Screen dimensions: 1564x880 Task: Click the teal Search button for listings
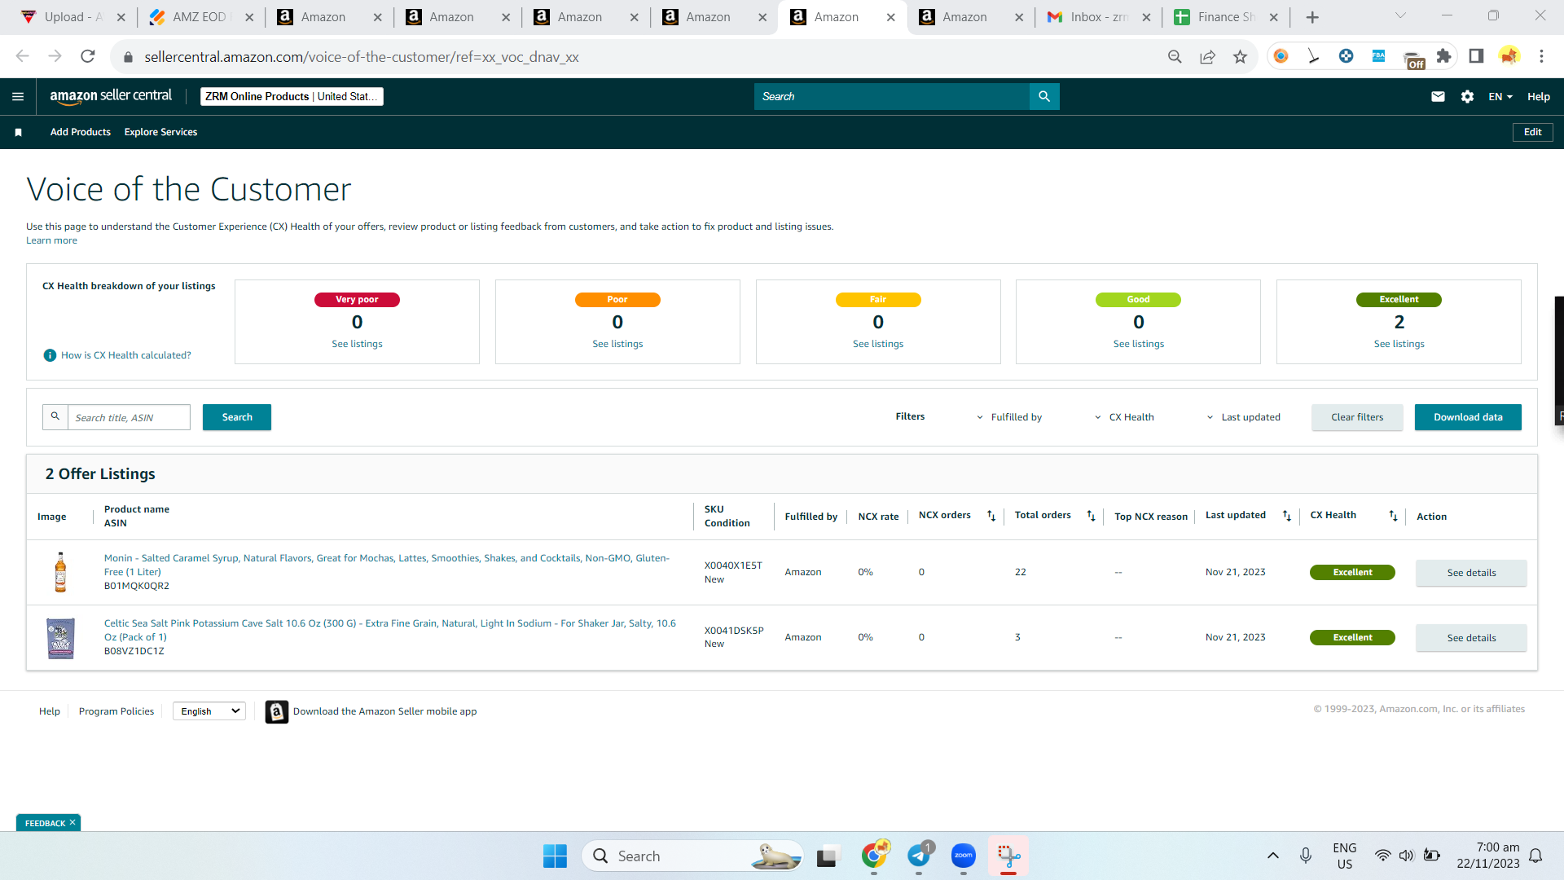237,417
